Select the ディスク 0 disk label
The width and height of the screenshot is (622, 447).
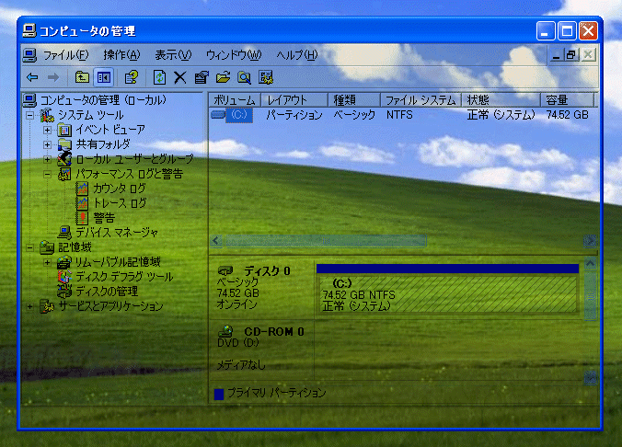267,271
